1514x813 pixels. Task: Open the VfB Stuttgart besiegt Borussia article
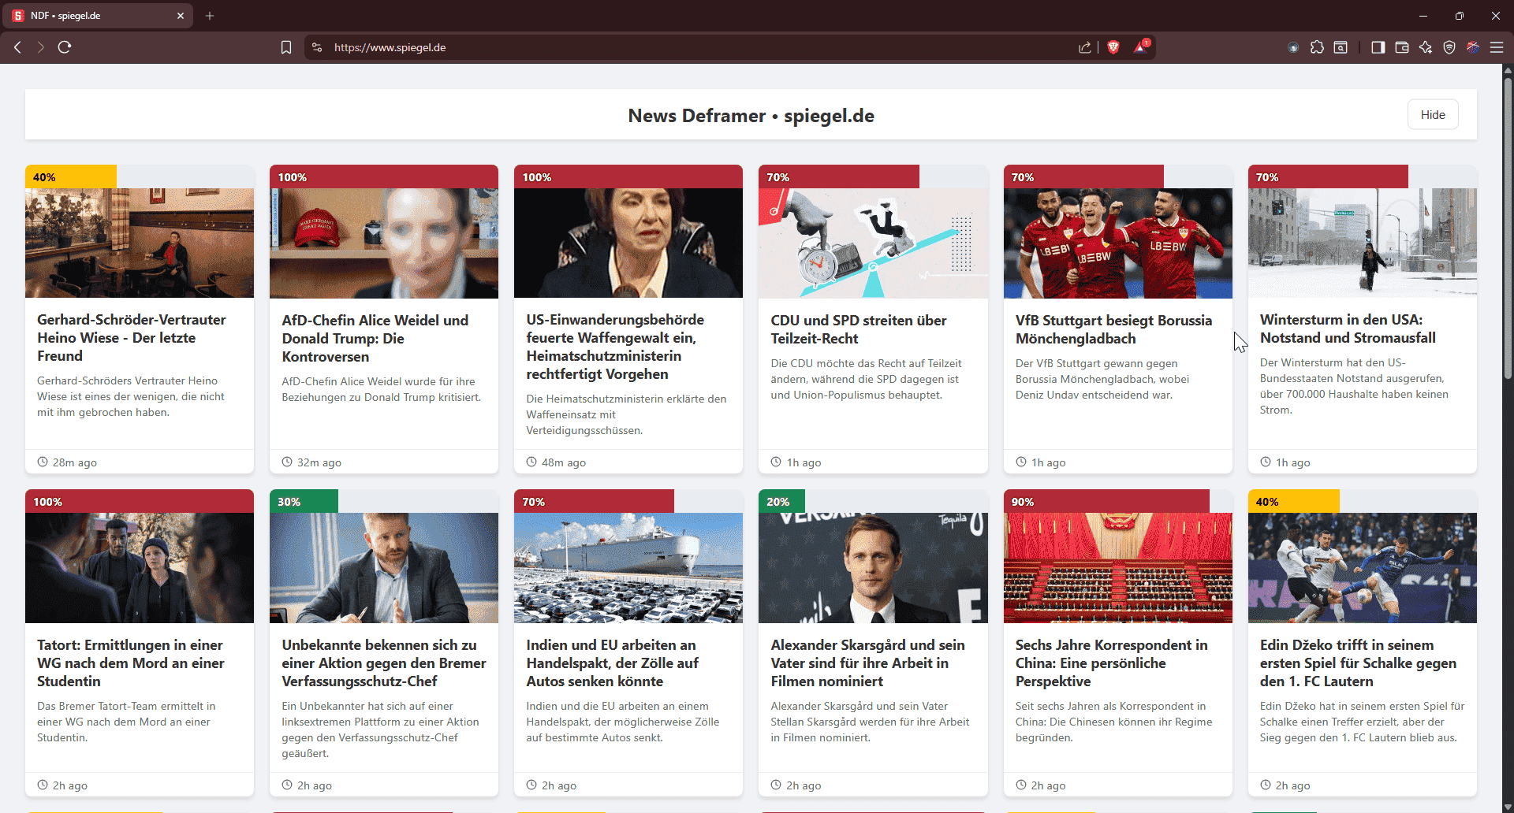[1113, 329]
